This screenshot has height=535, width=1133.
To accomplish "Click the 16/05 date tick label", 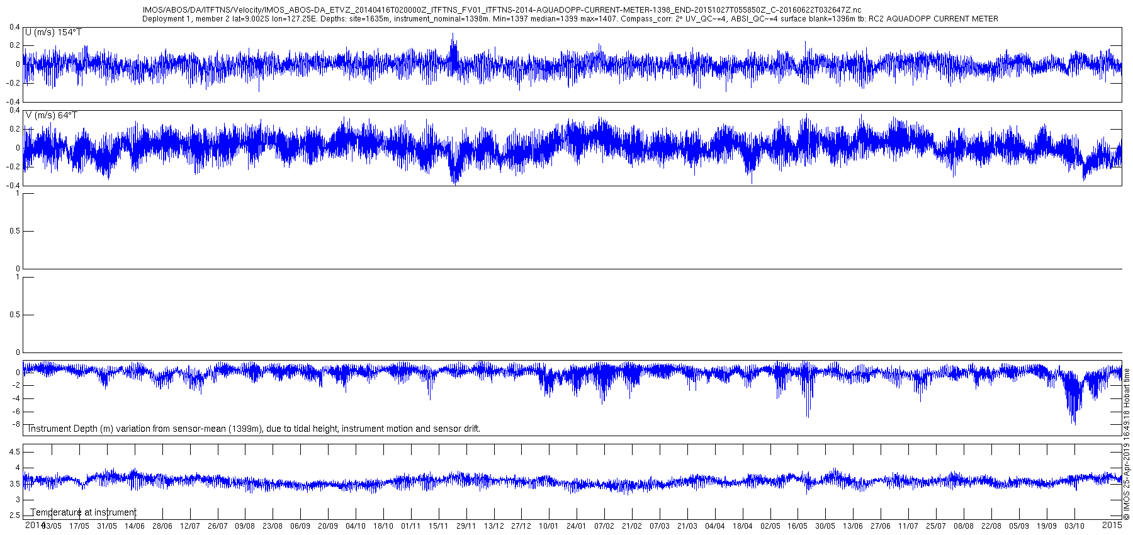I will tap(798, 526).
